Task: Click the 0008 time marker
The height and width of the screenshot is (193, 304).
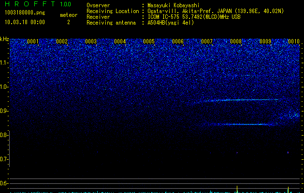Action: click(236, 41)
